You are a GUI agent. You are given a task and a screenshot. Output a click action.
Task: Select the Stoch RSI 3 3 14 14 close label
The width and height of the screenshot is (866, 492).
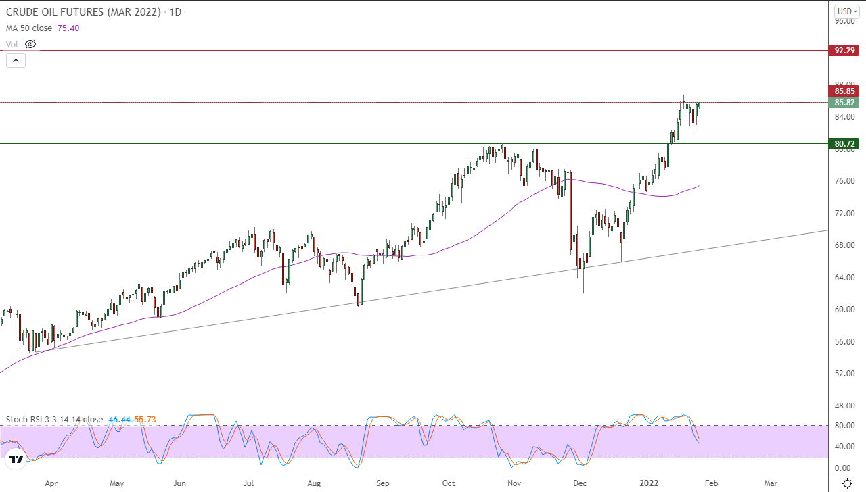pos(54,420)
